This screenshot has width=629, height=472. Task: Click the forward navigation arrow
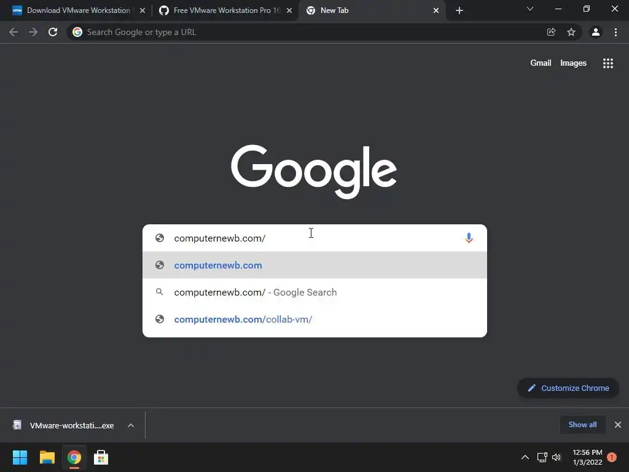coord(33,32)
